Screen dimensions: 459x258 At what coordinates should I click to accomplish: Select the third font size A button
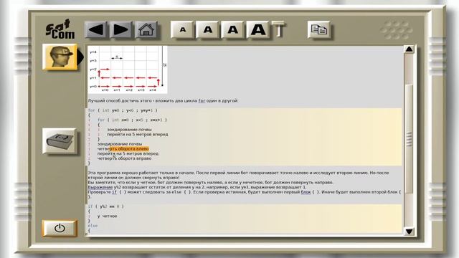coord(232,29)
